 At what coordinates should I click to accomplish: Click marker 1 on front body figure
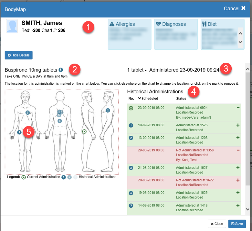click(x=19, y=132)
